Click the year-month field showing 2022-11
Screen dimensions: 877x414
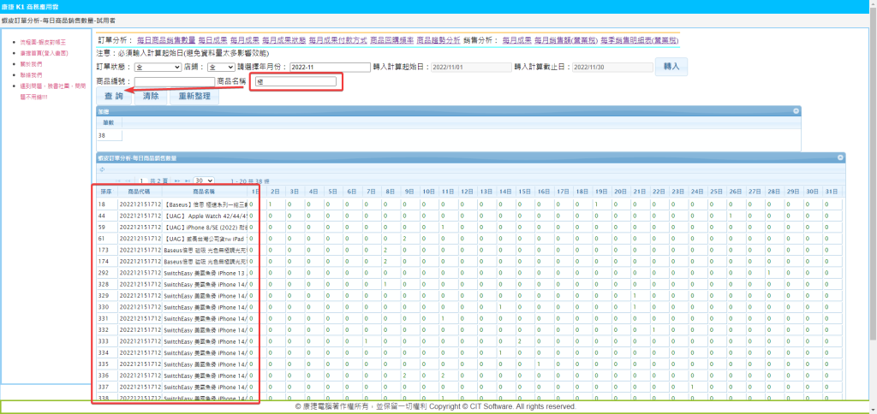[x=329, y=67]
